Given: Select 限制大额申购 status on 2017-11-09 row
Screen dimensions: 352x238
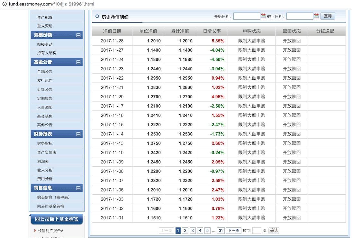Looking at the screenshot, I should coord(252,162).
